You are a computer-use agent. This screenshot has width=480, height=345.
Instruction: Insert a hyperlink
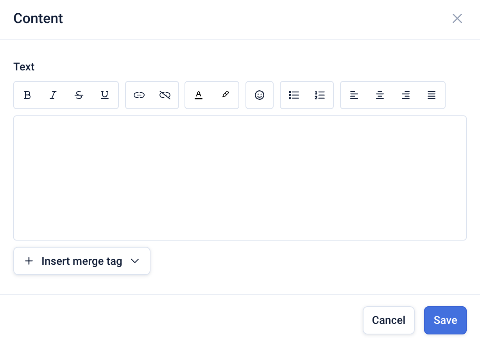139,95
